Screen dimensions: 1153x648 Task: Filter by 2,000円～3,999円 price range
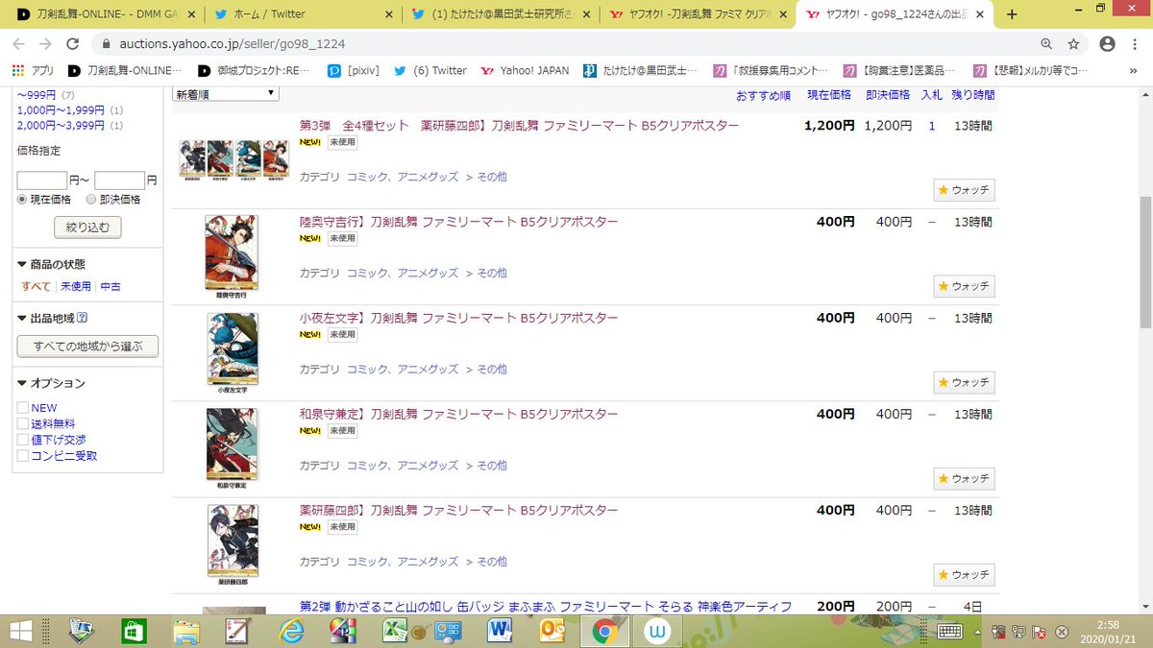pyautogui.click(x=61, y=126)
